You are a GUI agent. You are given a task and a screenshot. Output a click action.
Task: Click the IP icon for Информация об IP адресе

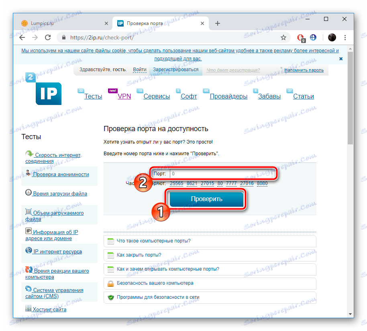pos(28,230)
